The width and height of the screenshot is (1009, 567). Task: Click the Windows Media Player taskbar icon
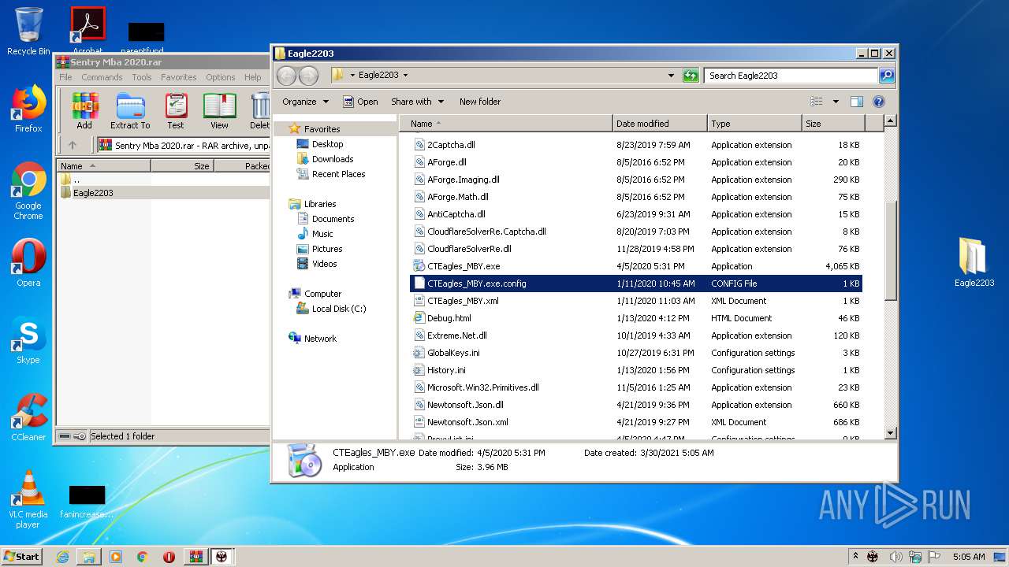[116, 557]
